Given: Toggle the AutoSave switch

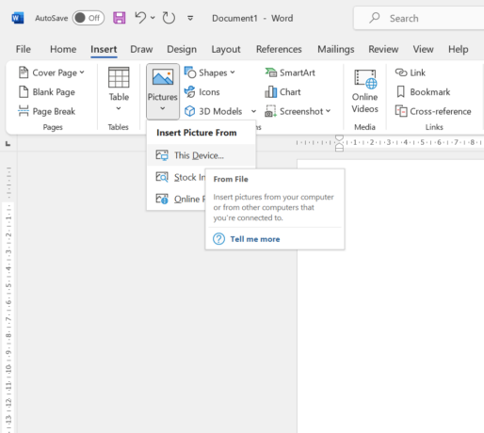Looking at the screenshot, I should 89,18.
